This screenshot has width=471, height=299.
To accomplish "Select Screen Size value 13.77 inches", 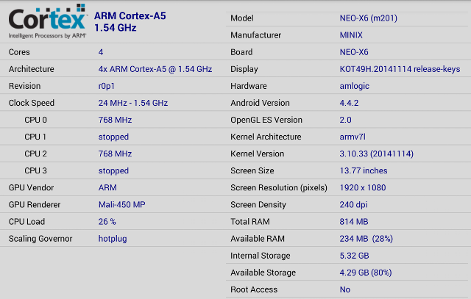I will [x=364, y=170].
